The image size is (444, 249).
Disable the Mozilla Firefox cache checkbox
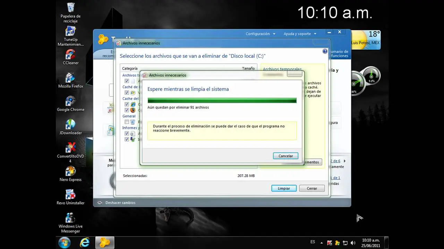(127, 110)
